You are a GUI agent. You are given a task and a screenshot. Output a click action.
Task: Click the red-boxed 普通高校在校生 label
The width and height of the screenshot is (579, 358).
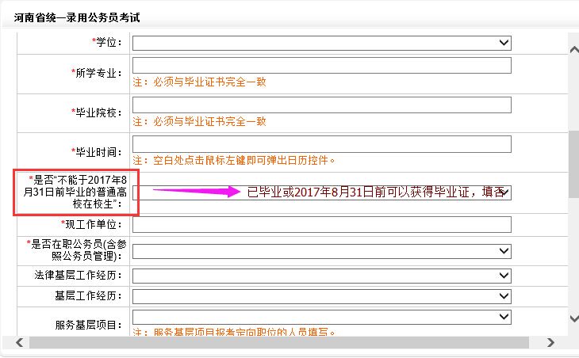(x=75, y=192)
